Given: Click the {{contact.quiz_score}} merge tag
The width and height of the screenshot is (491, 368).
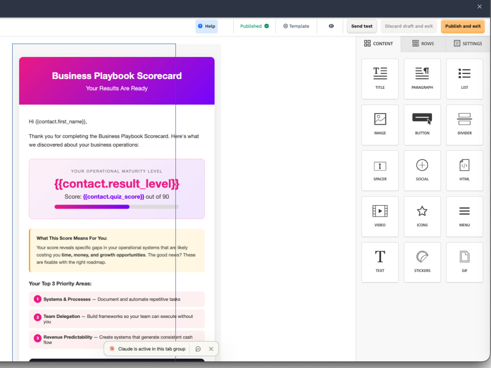Looking at the screenshot, I should click(113, 197).
